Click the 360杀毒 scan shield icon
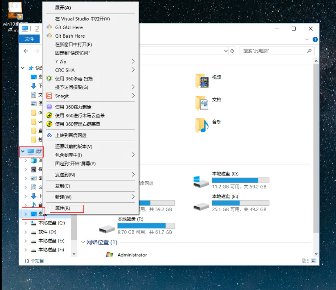This screenshot has width=336, height=290. tap(49, 79)
